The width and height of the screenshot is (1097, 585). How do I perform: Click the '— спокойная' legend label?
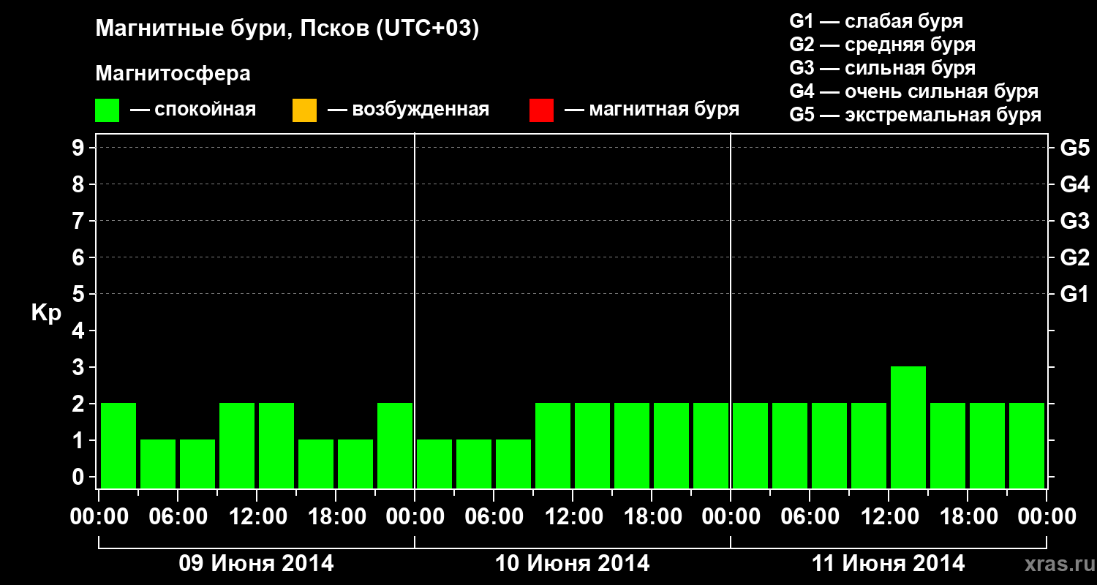pos(193,110)
